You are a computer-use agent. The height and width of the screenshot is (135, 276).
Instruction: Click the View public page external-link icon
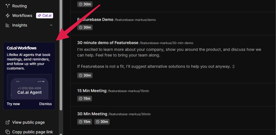point(8,122)
